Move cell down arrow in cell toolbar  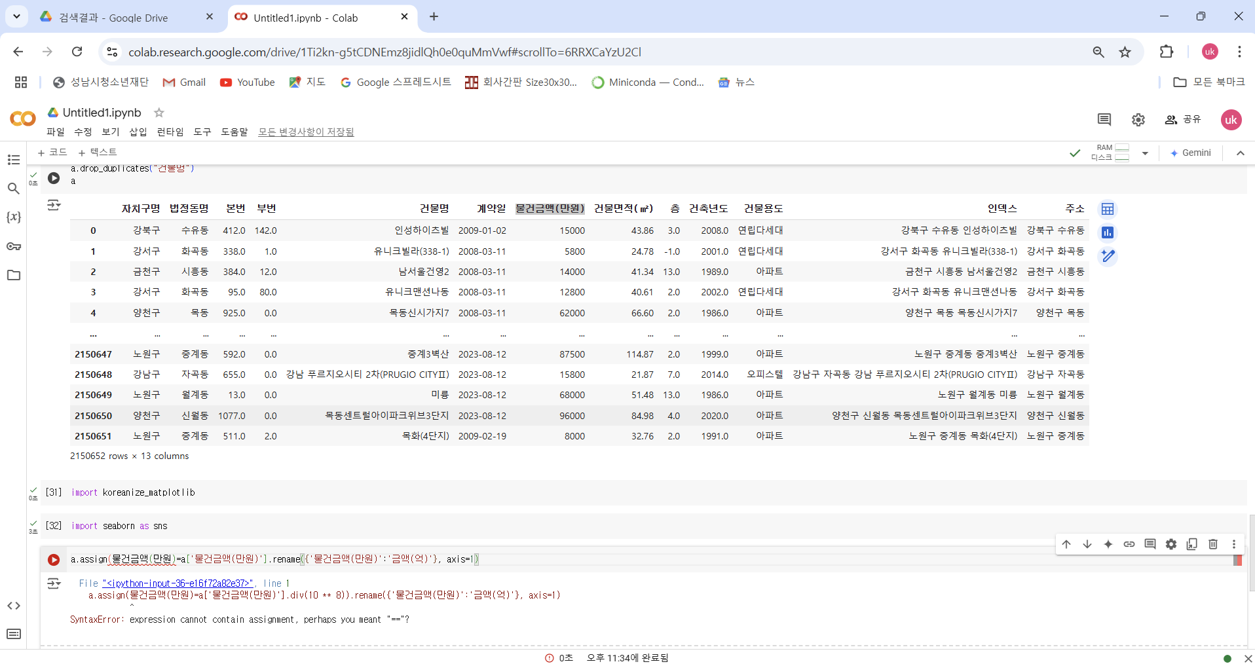pos(1087,544)
